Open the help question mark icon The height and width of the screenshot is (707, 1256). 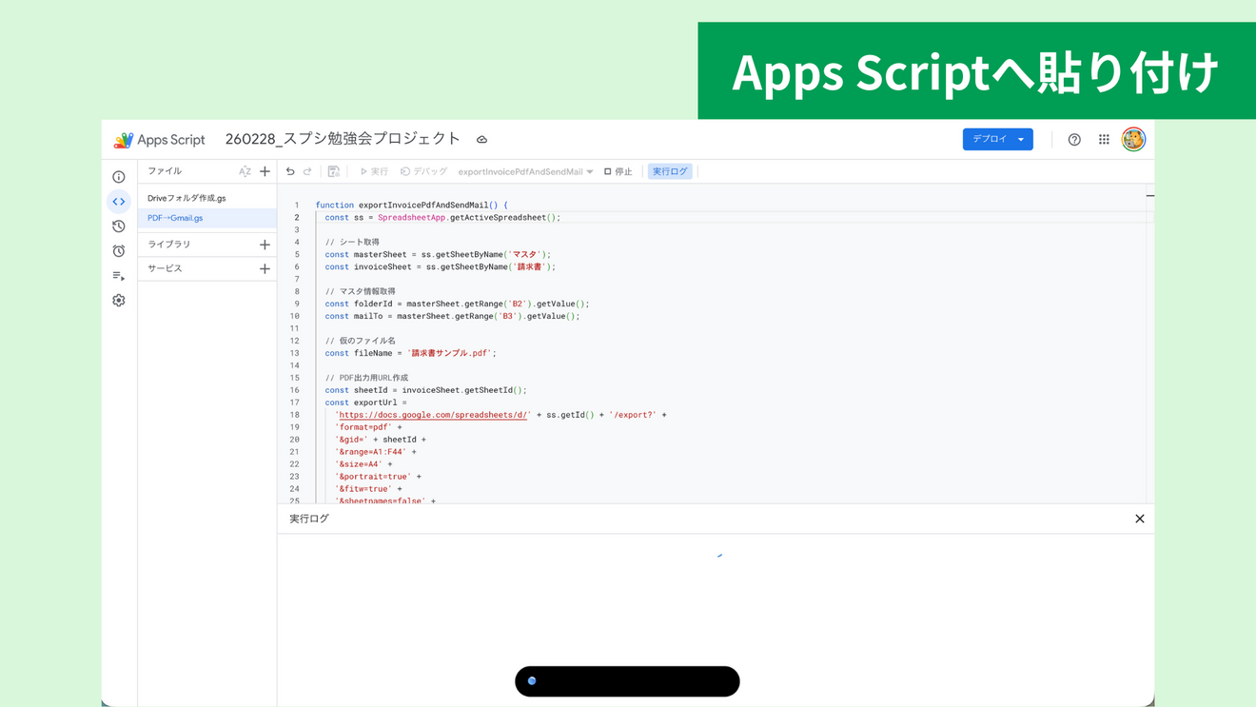(1074, 140)
